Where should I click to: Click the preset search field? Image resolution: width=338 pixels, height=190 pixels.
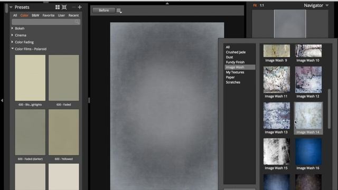pos(46,22)
